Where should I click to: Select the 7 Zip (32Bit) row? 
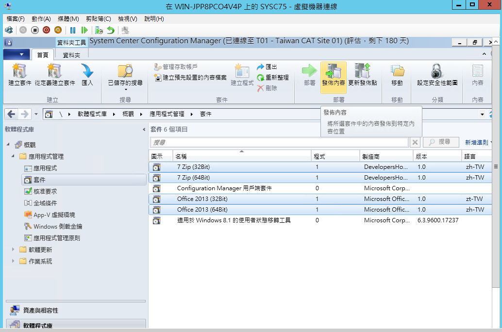pyautogui.click(x=320, y=167)
